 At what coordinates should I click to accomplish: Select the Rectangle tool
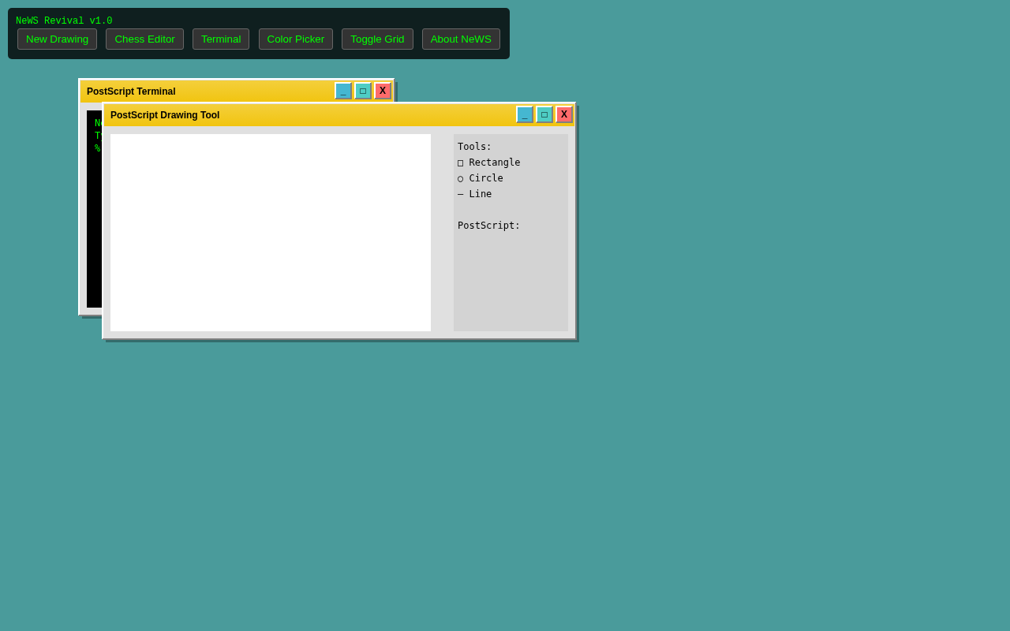489,162
